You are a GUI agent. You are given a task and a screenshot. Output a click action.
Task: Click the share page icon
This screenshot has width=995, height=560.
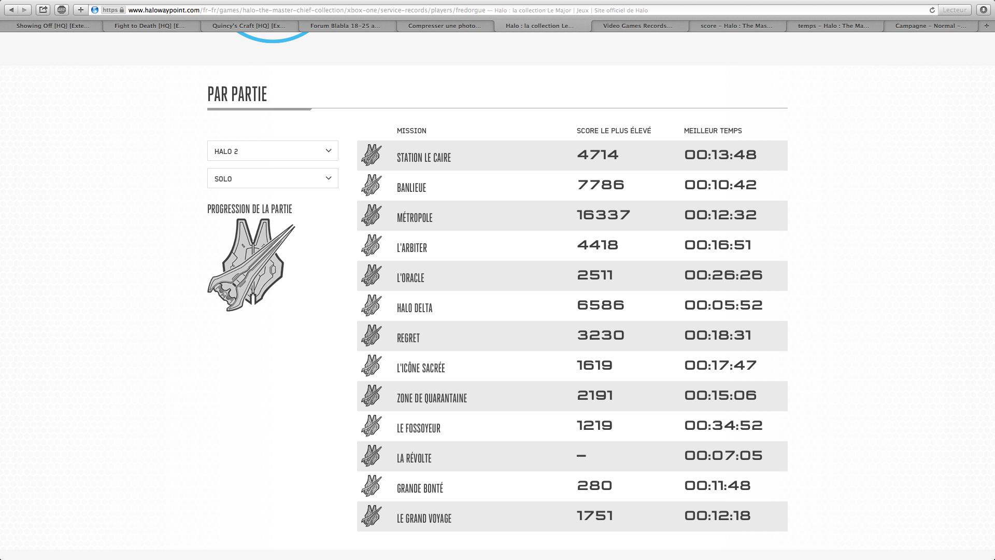[44, 10]
